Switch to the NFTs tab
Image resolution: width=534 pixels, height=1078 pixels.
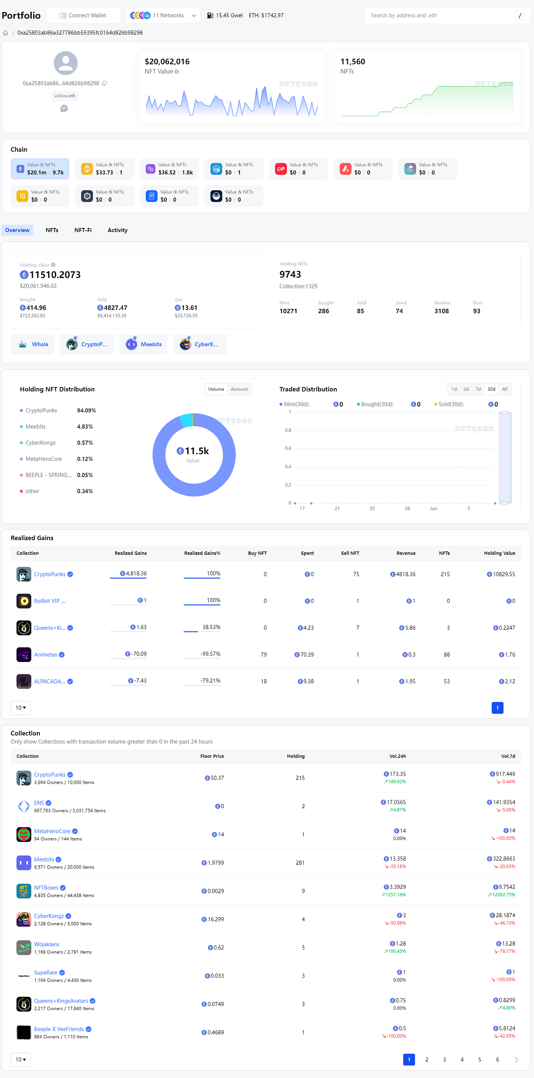(52, 230)
